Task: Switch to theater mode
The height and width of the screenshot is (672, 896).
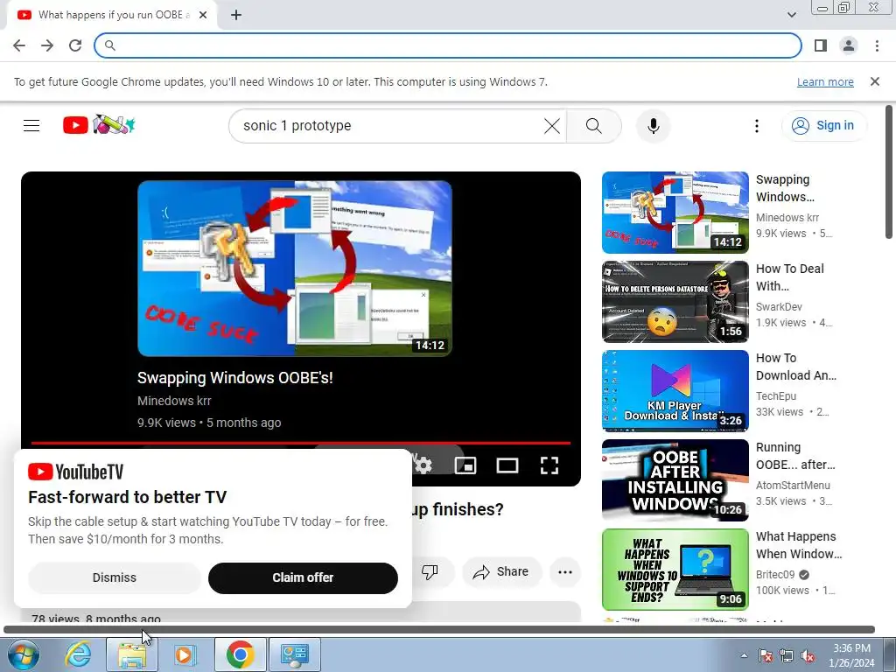Action: click(507, 465)
